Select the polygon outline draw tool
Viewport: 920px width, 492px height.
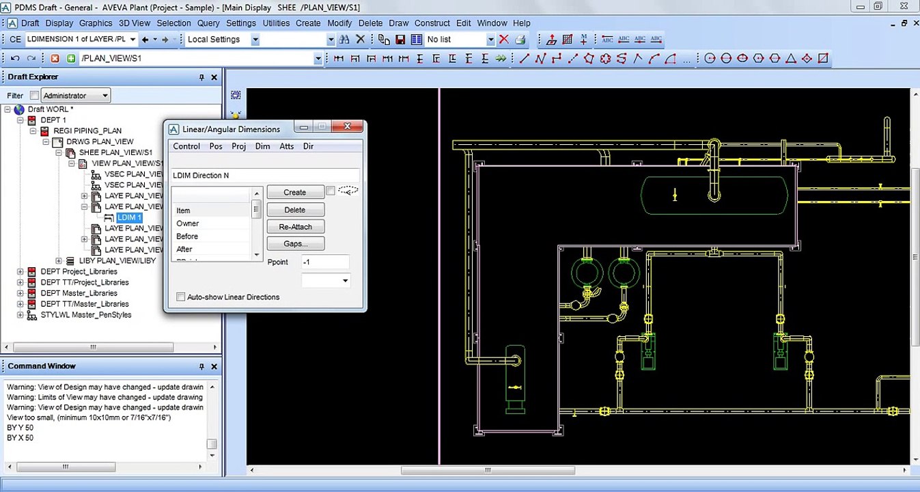pyautogui.click(x=589, y=59)
